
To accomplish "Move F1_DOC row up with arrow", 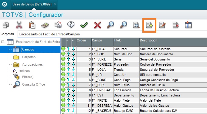I will (x=68, y=54).
